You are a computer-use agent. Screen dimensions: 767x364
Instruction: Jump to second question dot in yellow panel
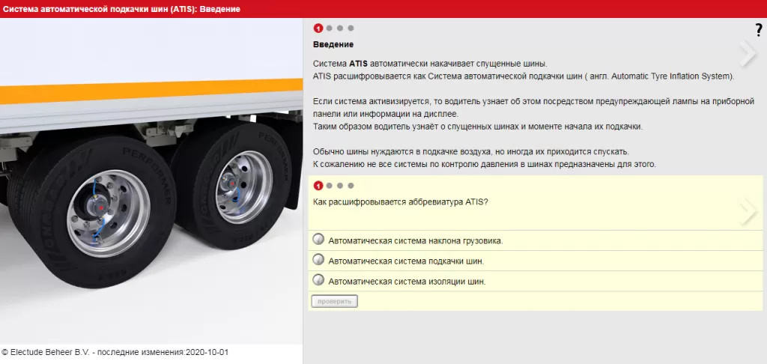pos(330,186)
